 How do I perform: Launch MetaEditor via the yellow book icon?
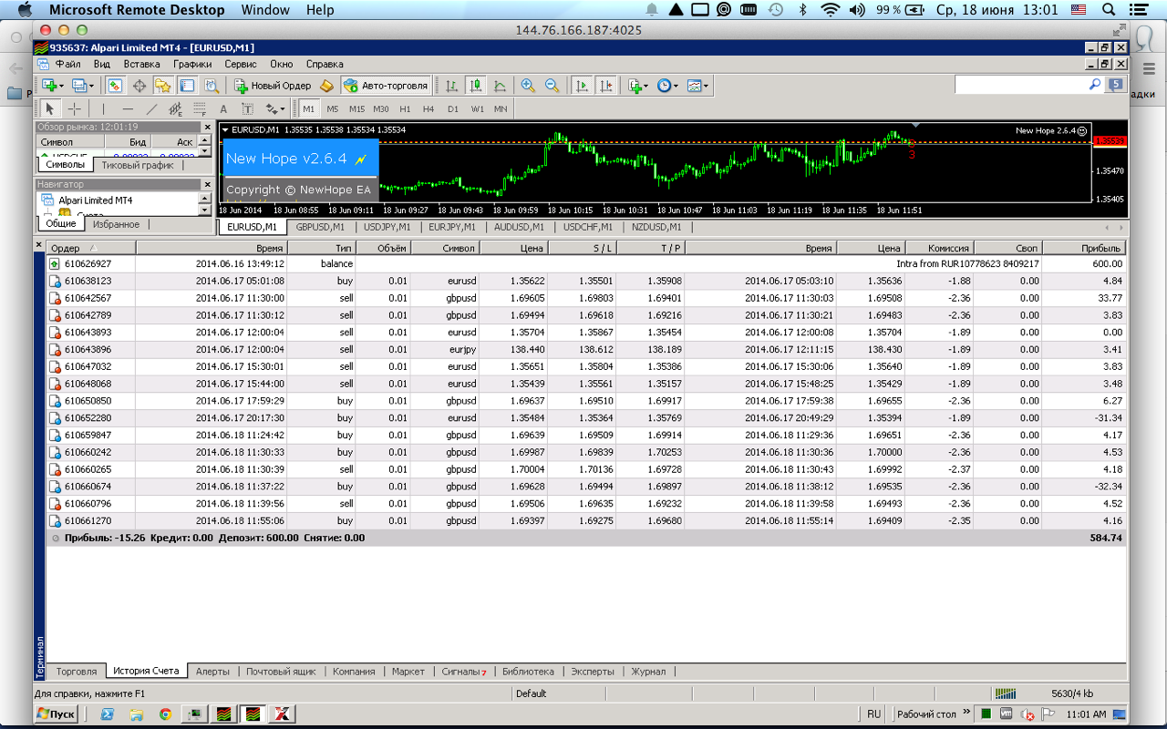coord(326,86)
